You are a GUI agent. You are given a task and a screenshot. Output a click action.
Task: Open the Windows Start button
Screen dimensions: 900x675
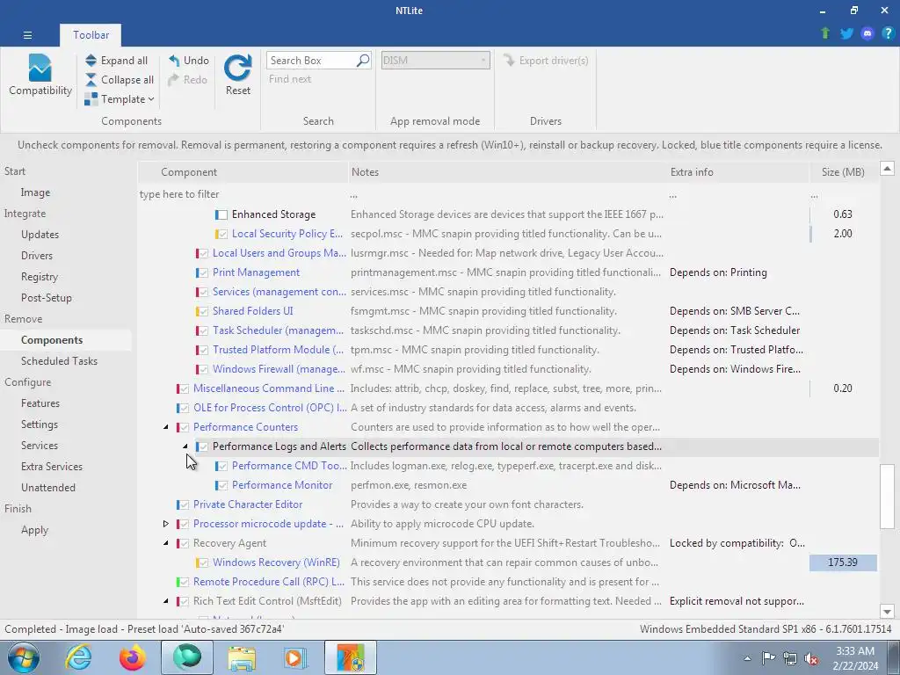pos(24,657)
